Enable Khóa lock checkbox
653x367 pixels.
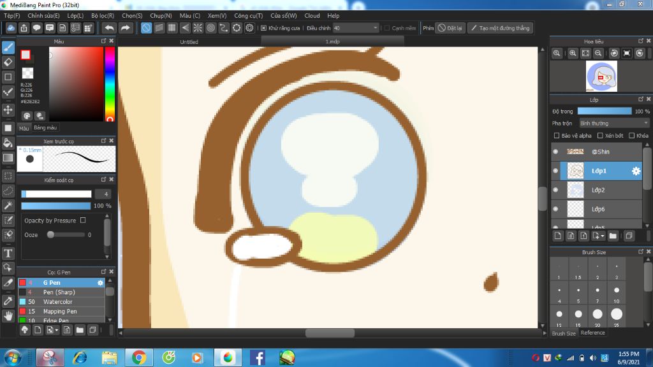(x=632, y=136)
